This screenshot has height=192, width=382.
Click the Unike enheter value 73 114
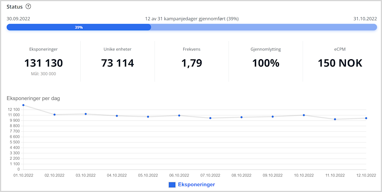[118, 63]
